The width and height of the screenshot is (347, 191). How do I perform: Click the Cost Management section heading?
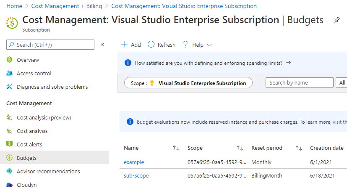point(29,103)
